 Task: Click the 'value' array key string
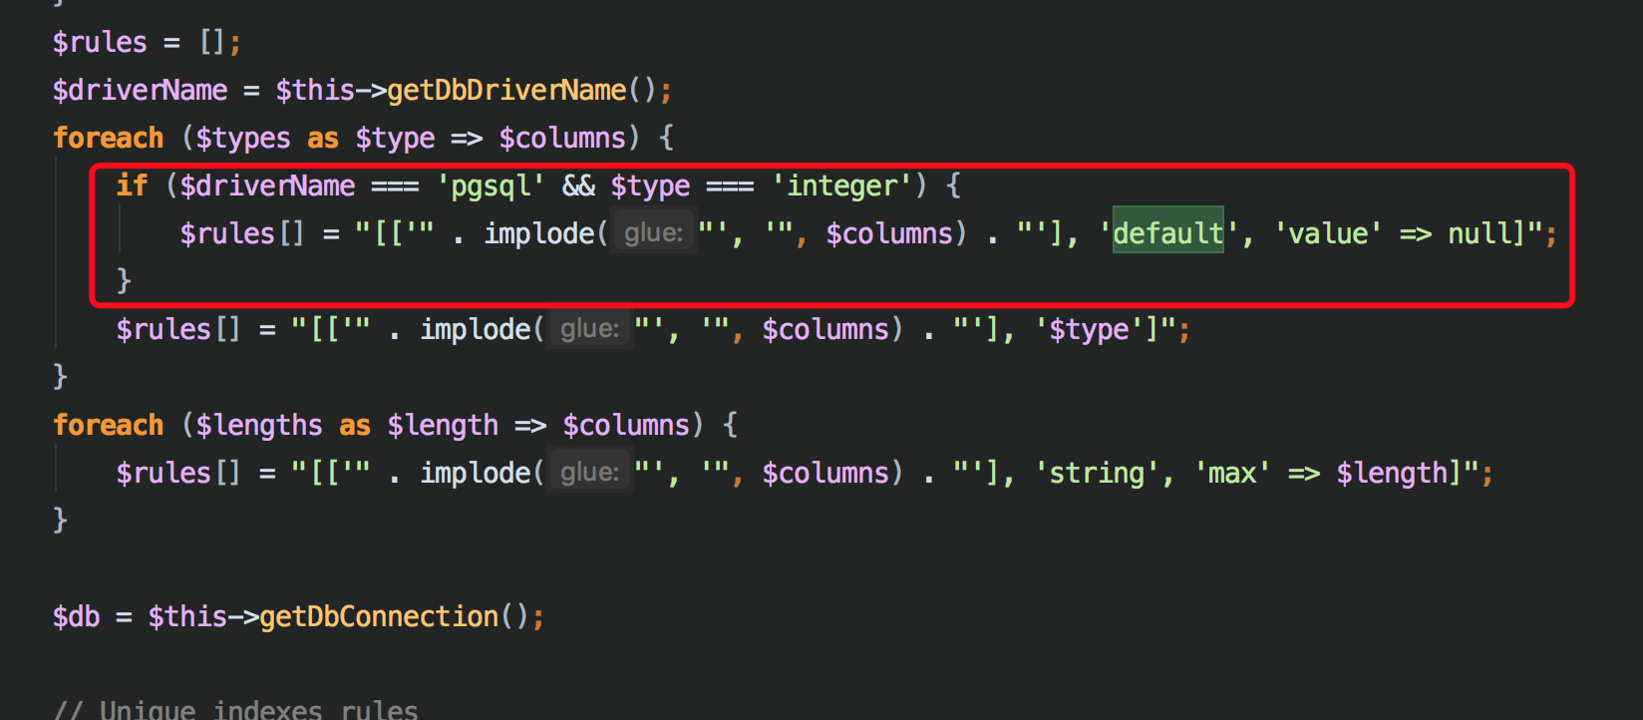pyautogui.click(x=1328, y=234)
